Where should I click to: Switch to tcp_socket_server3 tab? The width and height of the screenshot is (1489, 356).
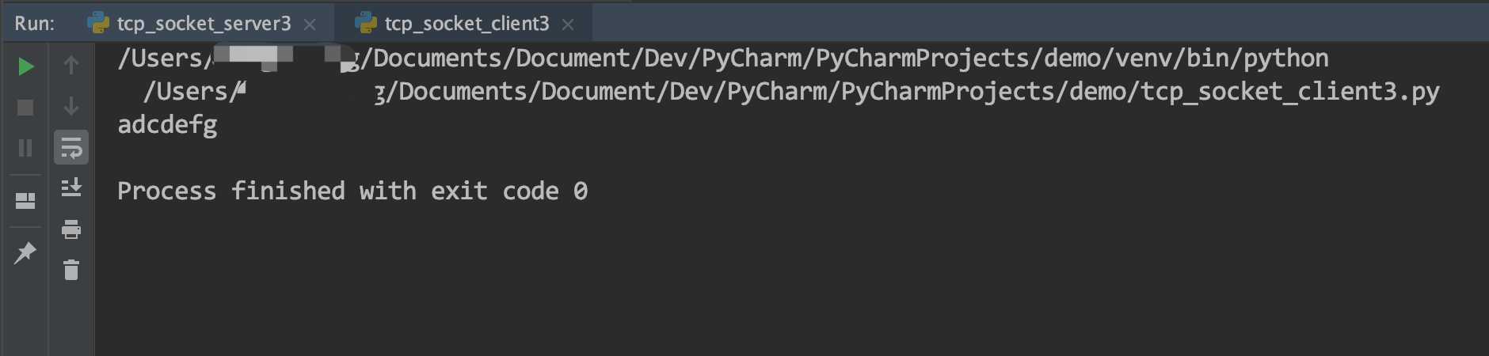click(x=204, y=24)
